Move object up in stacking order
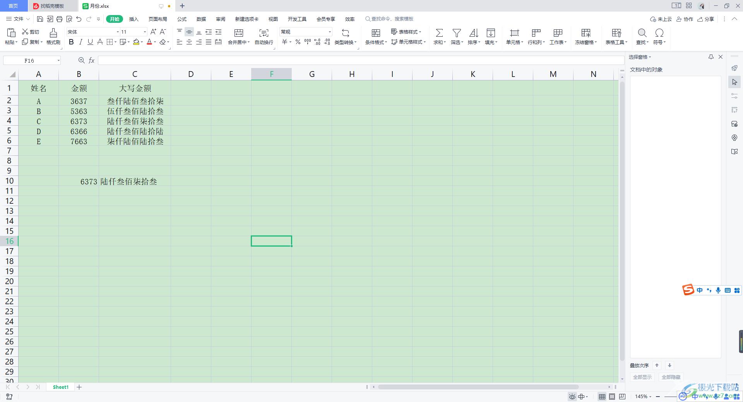The image size is (743, 402). 657,365
